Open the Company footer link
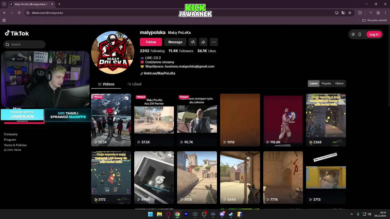Viewport: 390px width, 219px height. pyautogui.click(x=11, y=134)
